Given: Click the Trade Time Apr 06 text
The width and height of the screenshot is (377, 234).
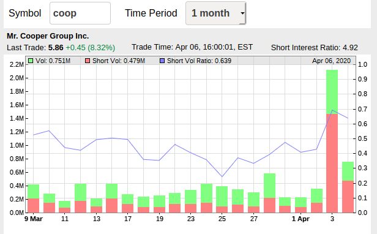Looking at the screenshot, I should pyautogui.click(x=192, y=47).
